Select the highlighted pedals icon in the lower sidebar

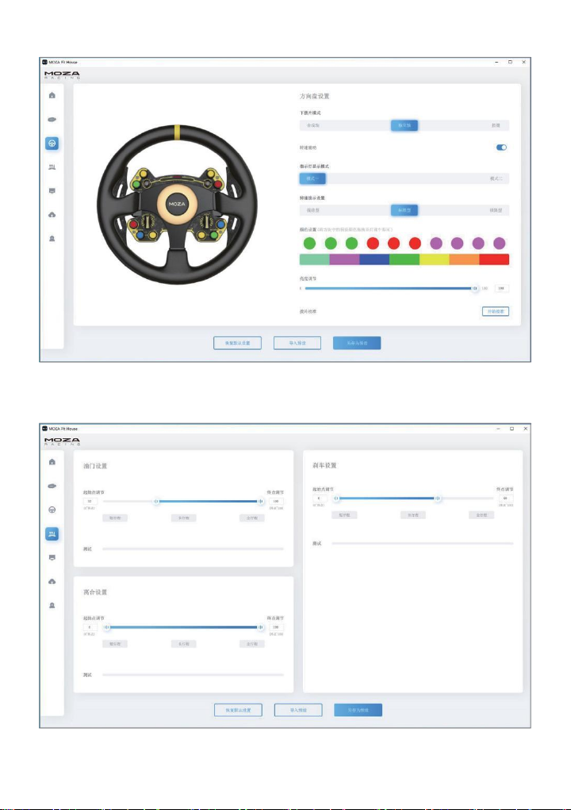pyautogui.click(x=52, y=533)
